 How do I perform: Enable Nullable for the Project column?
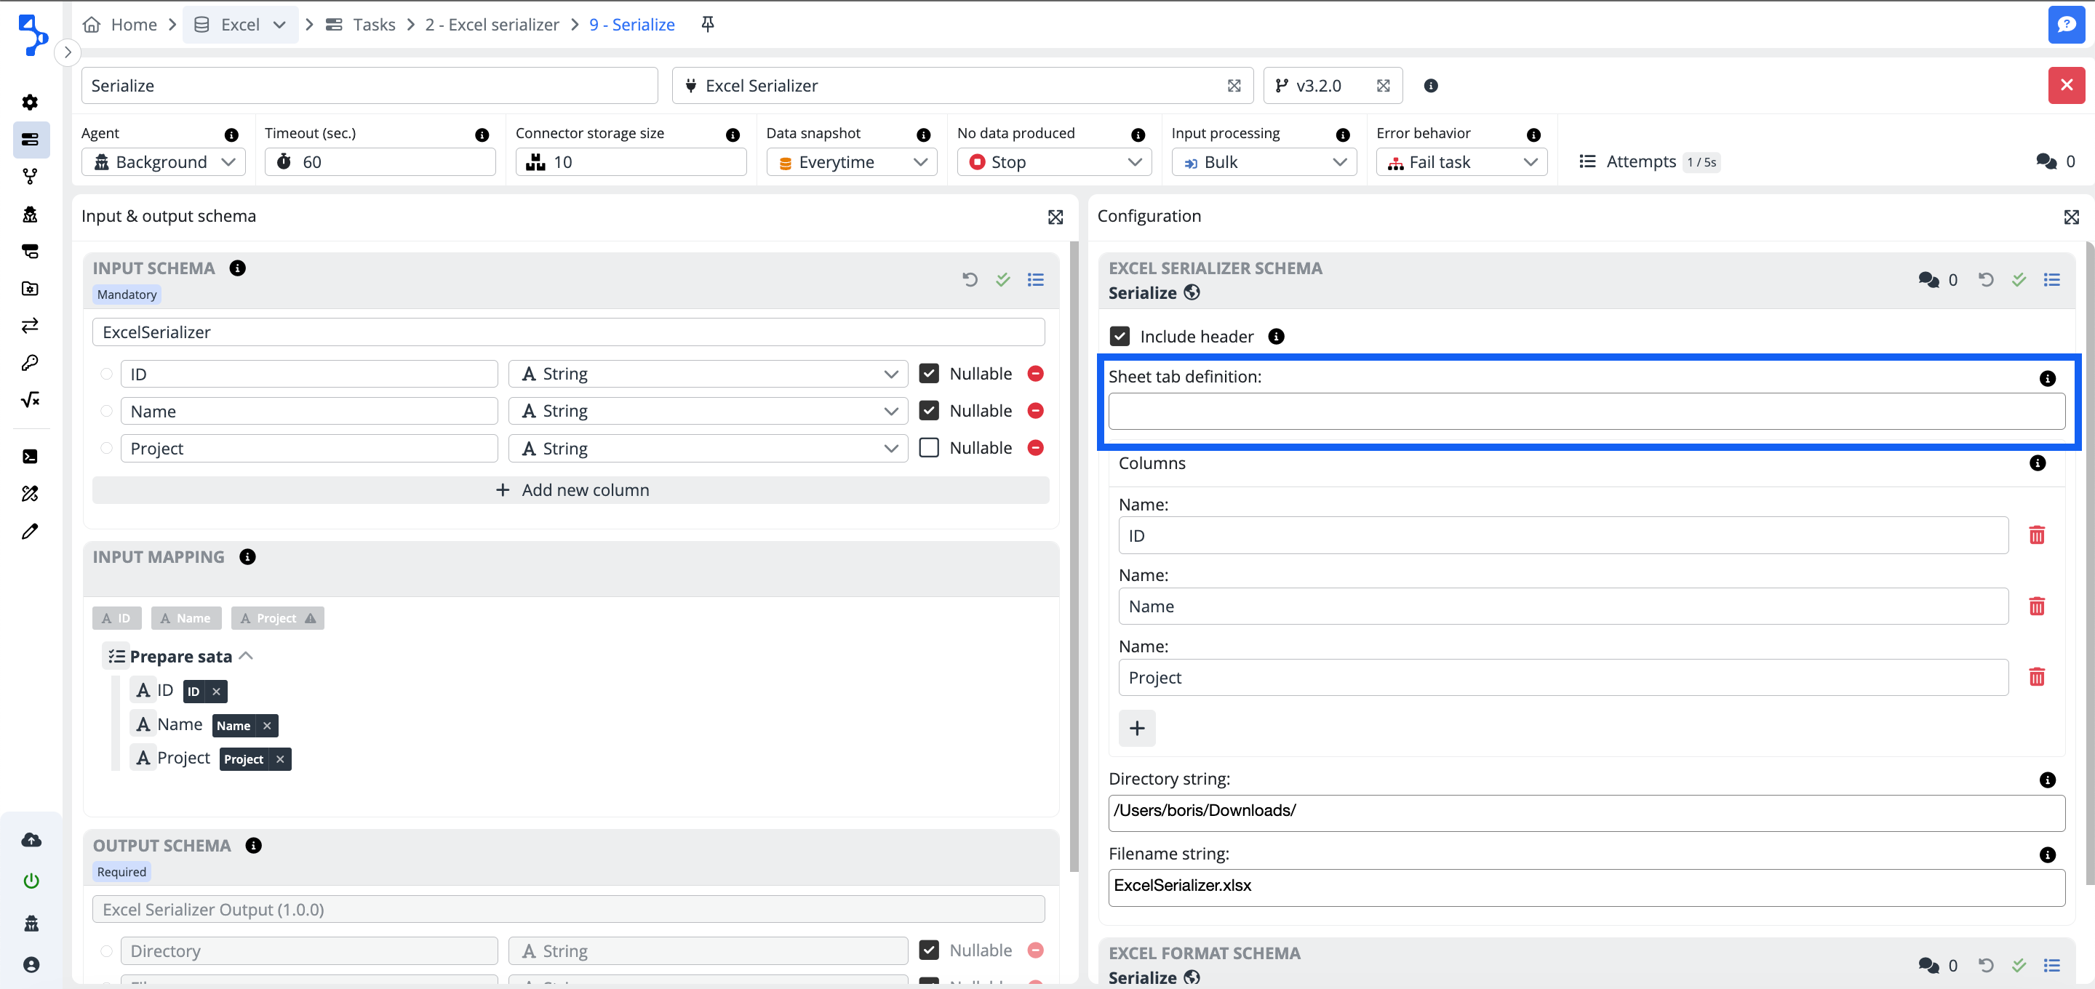pos(928,447)
